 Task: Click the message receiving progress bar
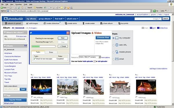(x=43, y=46)
